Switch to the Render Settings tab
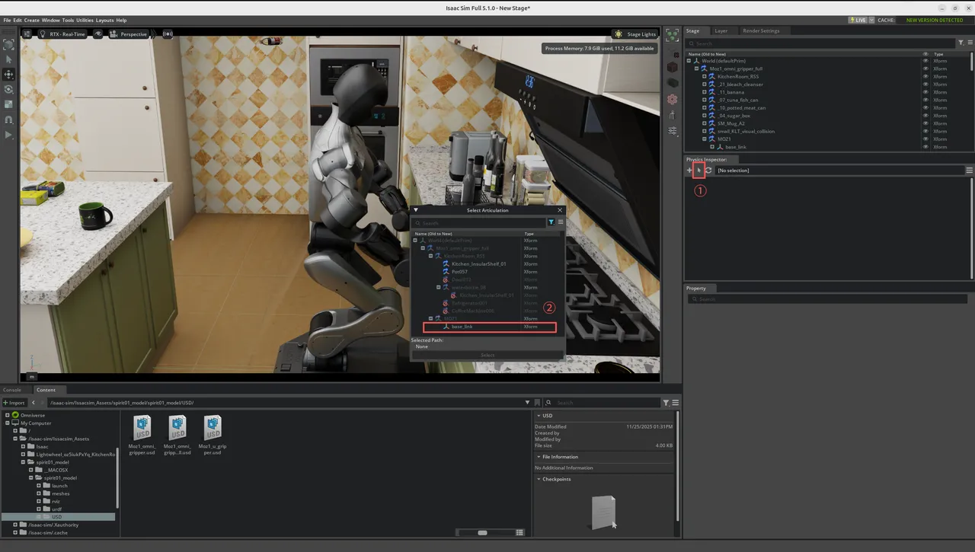This screenshot has width=975, height=552. [x=760, y=31]
